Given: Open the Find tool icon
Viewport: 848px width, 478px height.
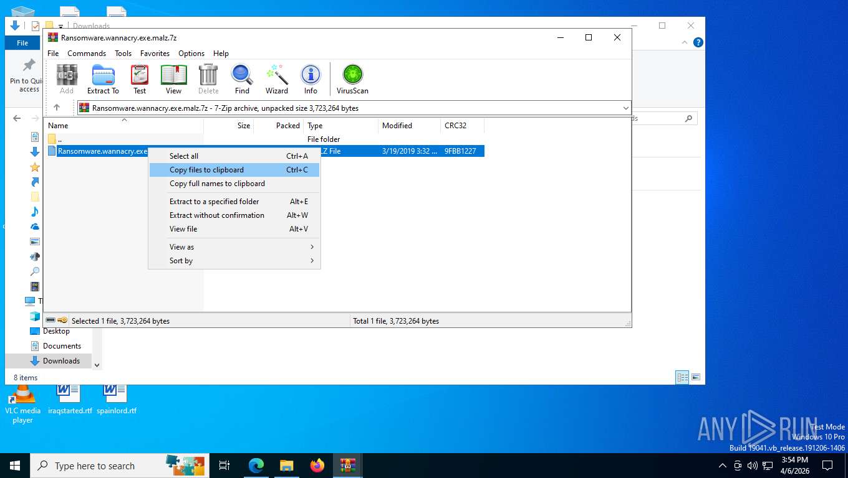Looking at the screenshot, I should coord(242,79).
